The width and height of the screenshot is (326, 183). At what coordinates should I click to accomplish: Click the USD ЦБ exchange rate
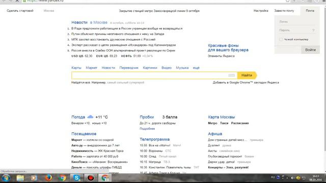(x=81, y=56)
